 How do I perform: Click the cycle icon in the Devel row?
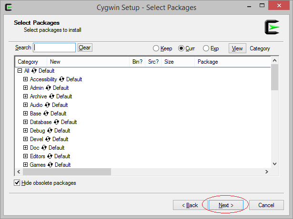point(48,139)
